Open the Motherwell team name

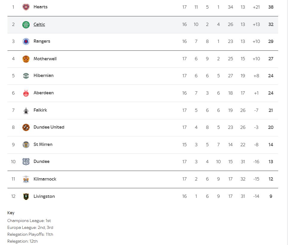[45, 59]
